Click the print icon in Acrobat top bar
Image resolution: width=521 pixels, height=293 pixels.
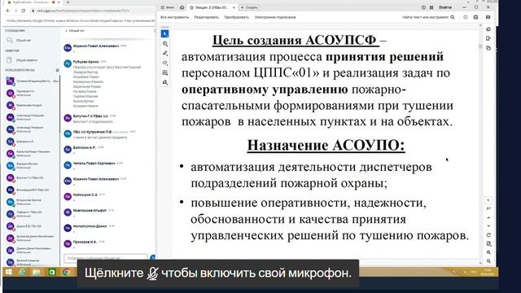click(475, 17)
